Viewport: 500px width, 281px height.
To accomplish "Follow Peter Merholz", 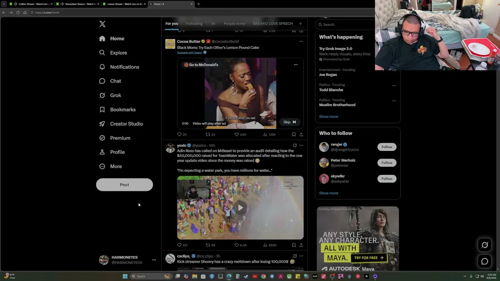I will click(387, 163).
